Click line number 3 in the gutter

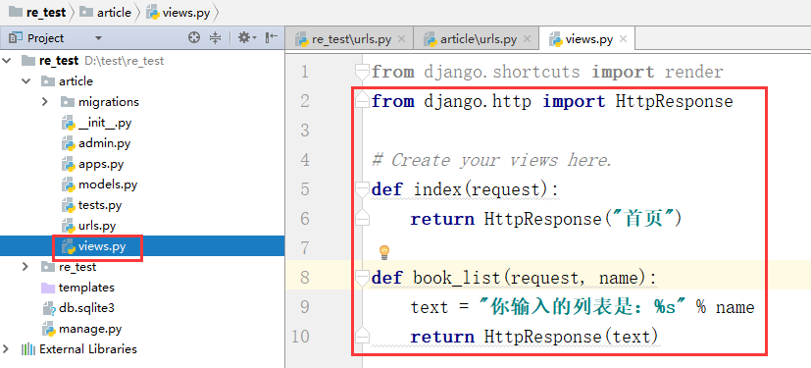tap(304, 130)
